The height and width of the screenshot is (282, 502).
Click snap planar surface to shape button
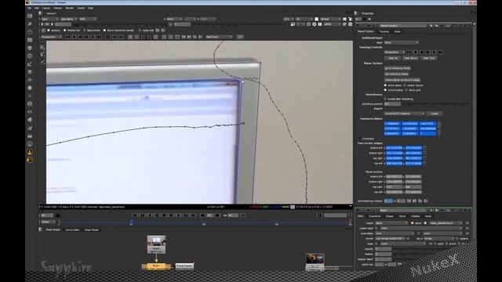coord(402,80)
